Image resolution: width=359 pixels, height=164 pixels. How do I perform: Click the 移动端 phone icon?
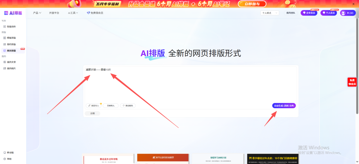point(5,153)
